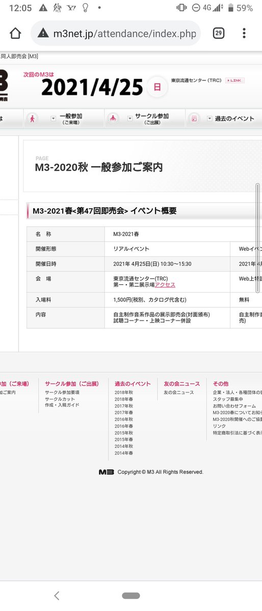
Task: Open the 過去のイベント menu
Action: [234, 119]
